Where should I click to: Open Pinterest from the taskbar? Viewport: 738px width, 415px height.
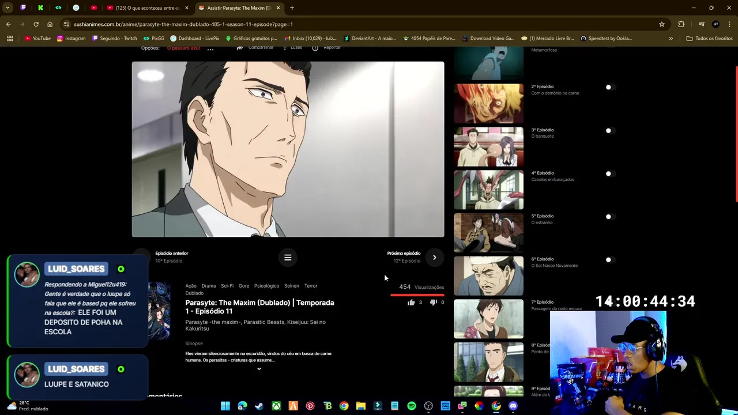[x=310, y=406]
